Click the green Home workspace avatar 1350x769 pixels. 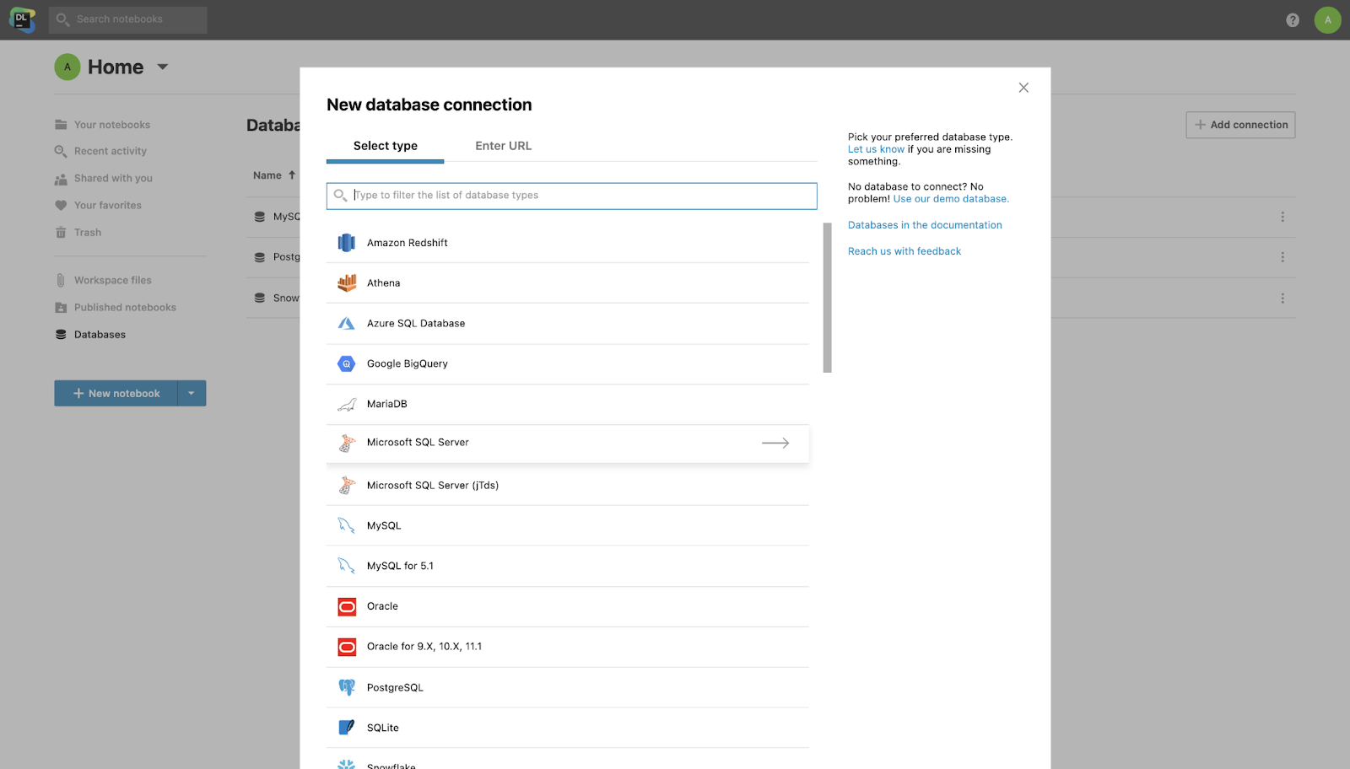coord(67,67)
